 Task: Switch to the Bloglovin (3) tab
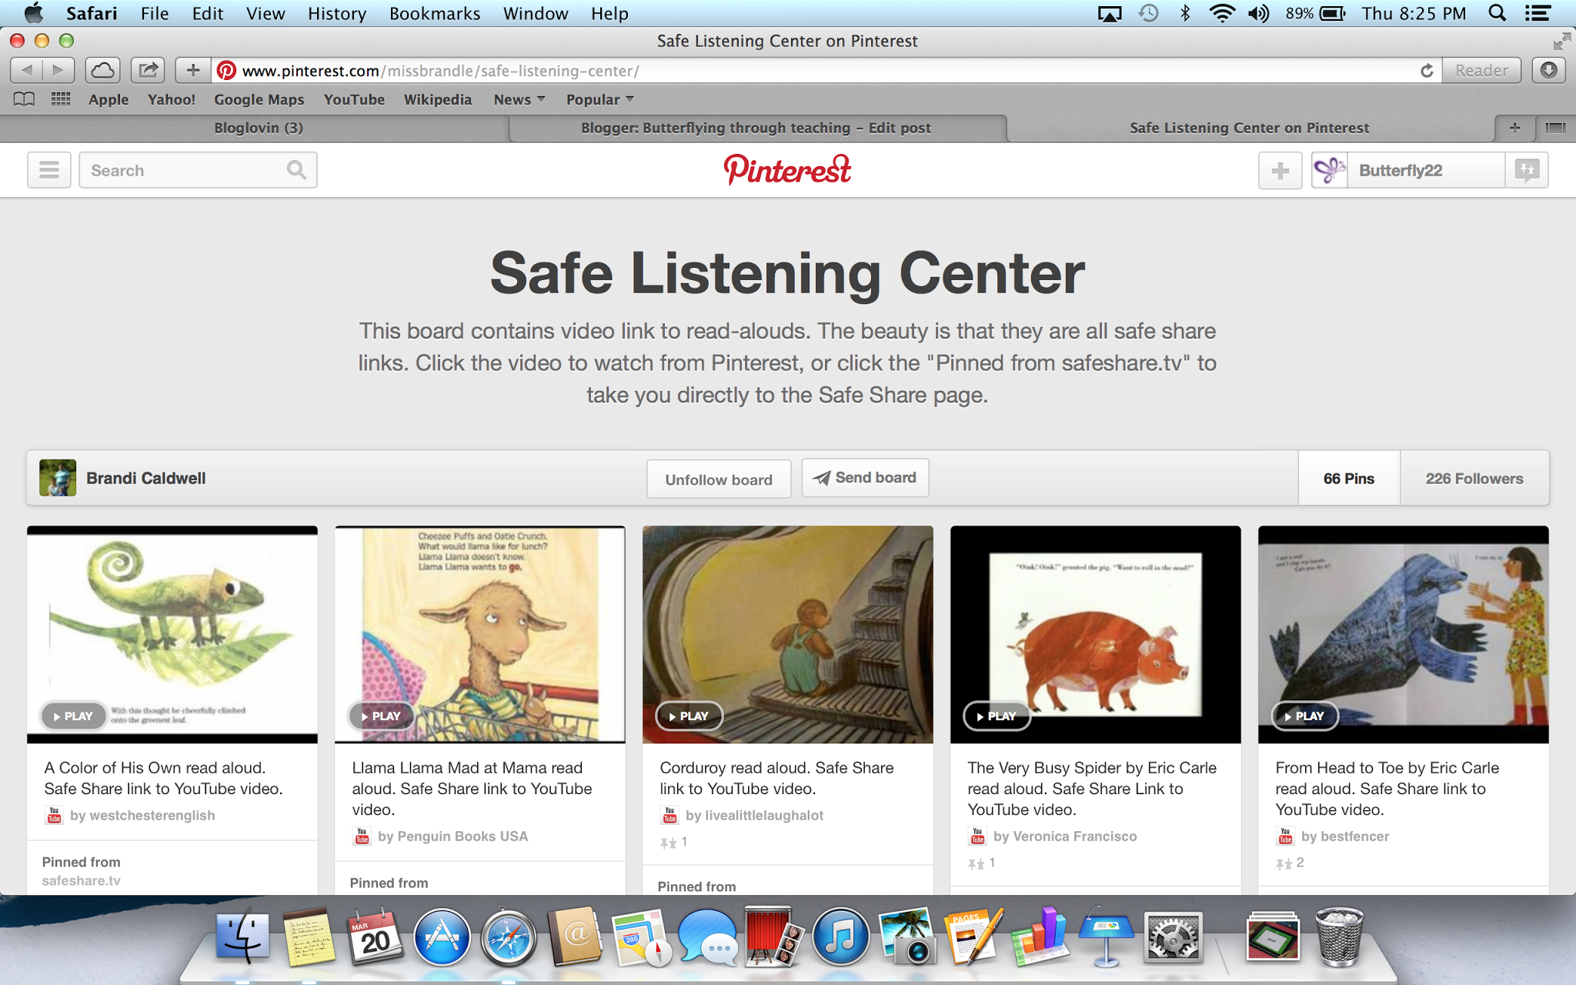tap(259, 128)
